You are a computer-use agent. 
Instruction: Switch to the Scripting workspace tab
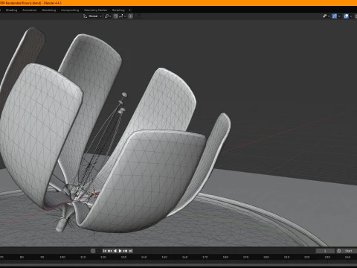(x=118, y=10)
